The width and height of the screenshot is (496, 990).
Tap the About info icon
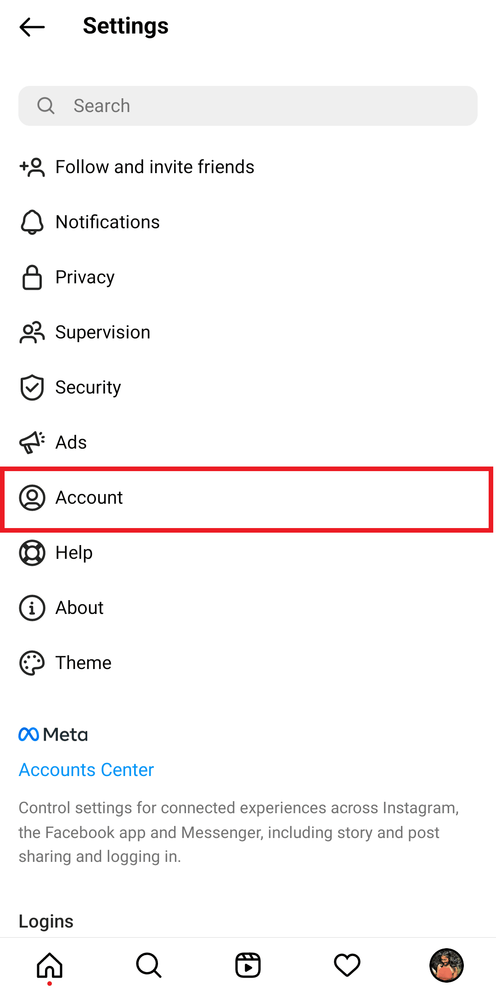click(32, 608)
